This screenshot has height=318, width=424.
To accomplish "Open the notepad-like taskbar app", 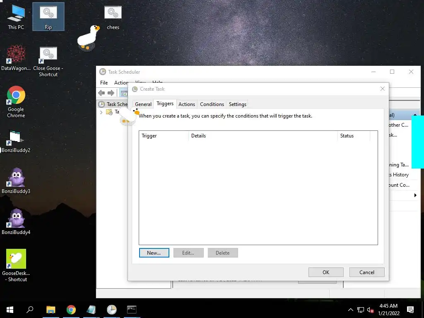I will (x=91, y=309).
